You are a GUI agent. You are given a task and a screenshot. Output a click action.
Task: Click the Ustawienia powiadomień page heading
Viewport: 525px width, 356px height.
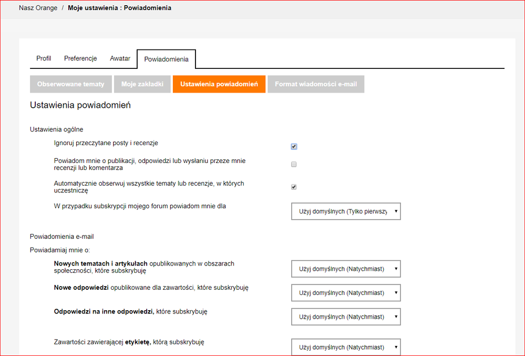[80, 105]
